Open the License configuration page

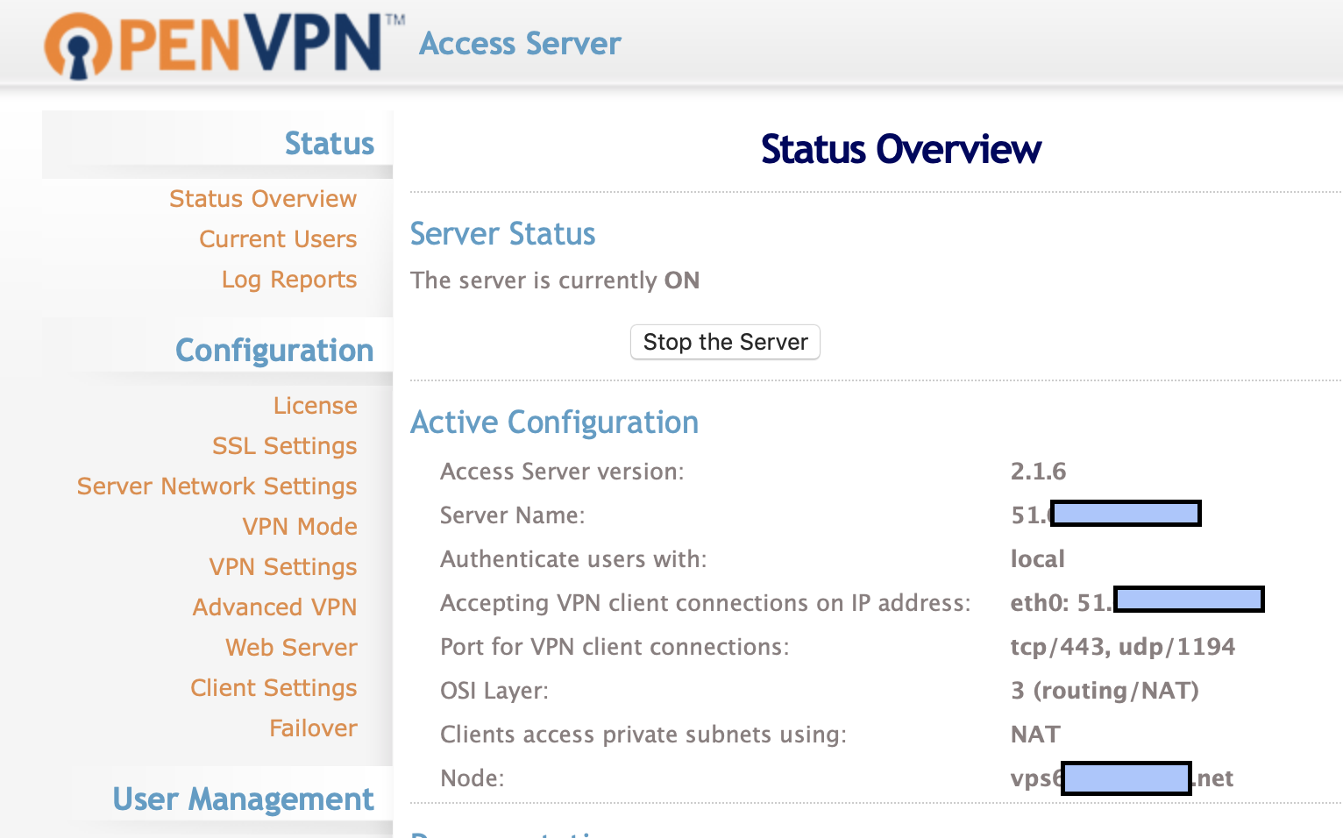coord(316,406)
